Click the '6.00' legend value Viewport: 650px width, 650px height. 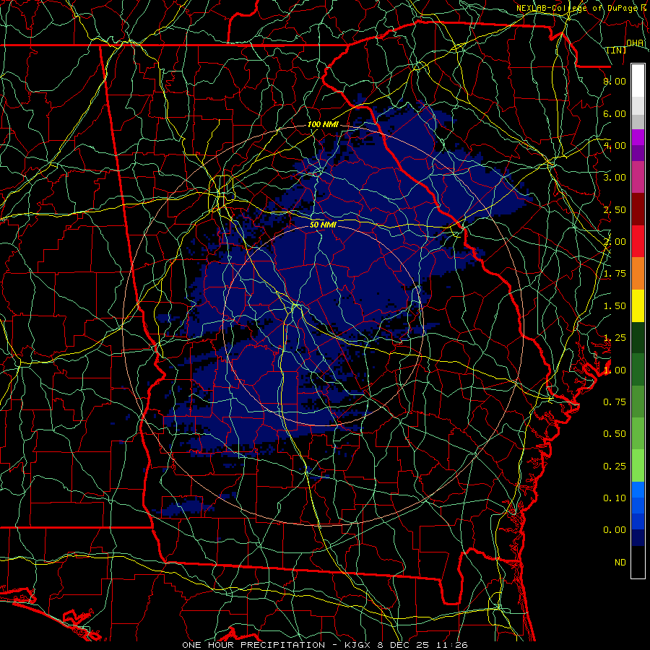(x=615, y=113)
